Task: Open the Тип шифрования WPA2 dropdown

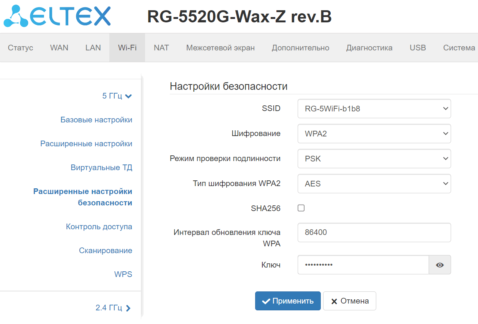Action: pyautogui.click(x=374, y=184)
